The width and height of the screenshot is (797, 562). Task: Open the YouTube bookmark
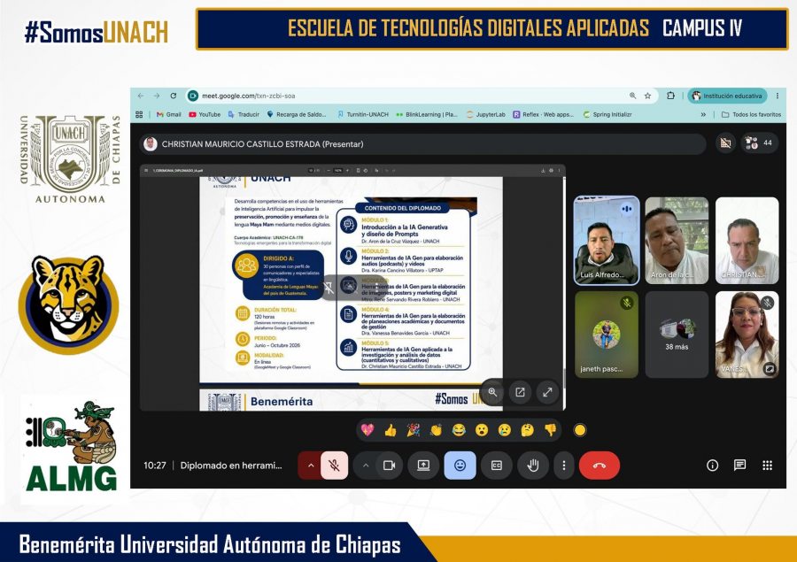coord(205,115)
